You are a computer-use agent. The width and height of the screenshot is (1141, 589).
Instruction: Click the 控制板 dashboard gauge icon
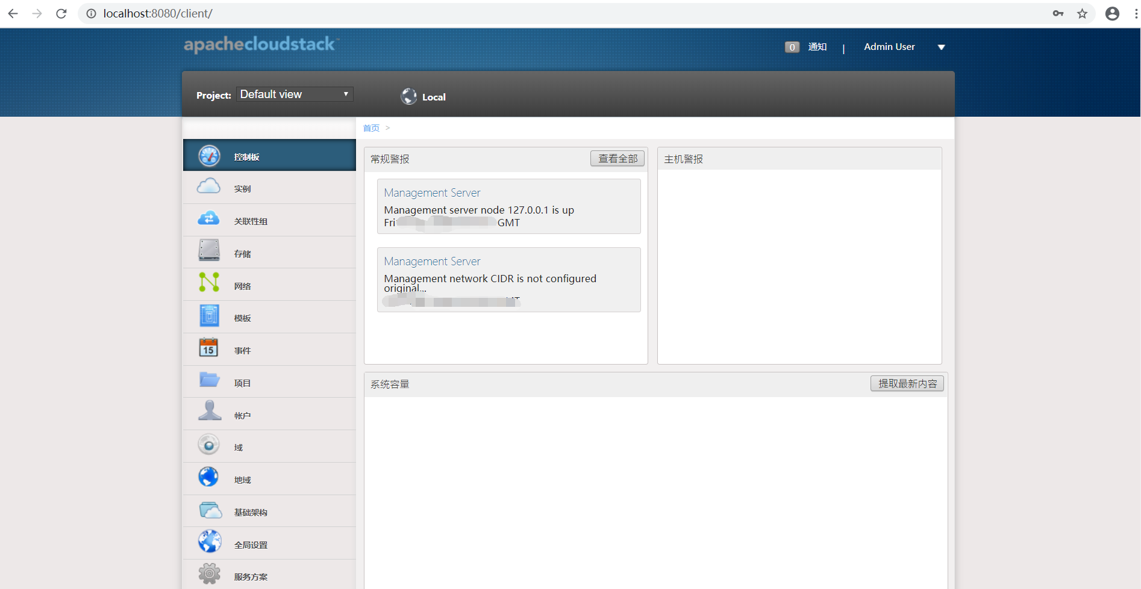(209, 156)
